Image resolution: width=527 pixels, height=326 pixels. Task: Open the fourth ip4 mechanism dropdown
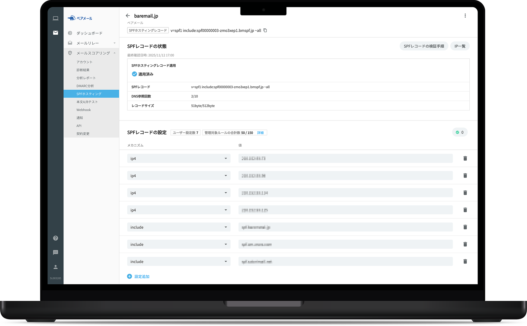pyautogui.click(x=179, y=210)
